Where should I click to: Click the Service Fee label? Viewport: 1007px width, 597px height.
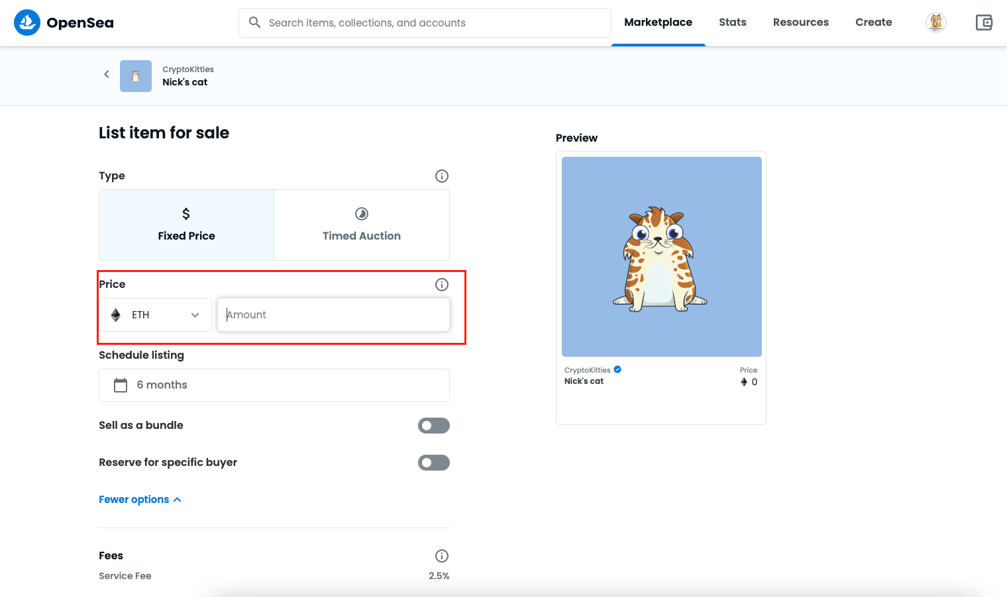125,576
